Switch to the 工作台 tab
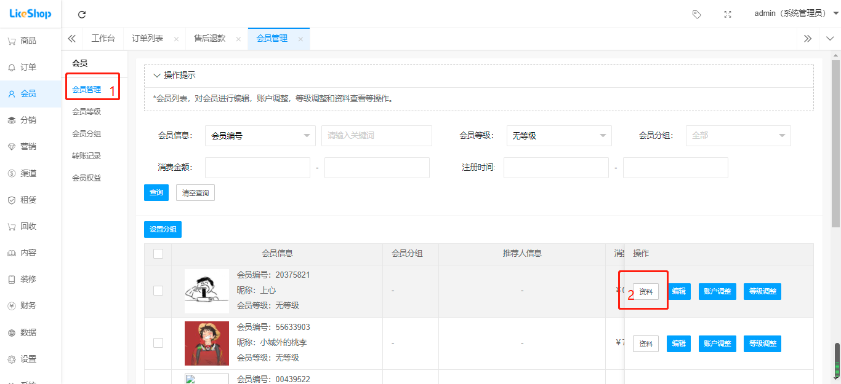 (103, 39)
